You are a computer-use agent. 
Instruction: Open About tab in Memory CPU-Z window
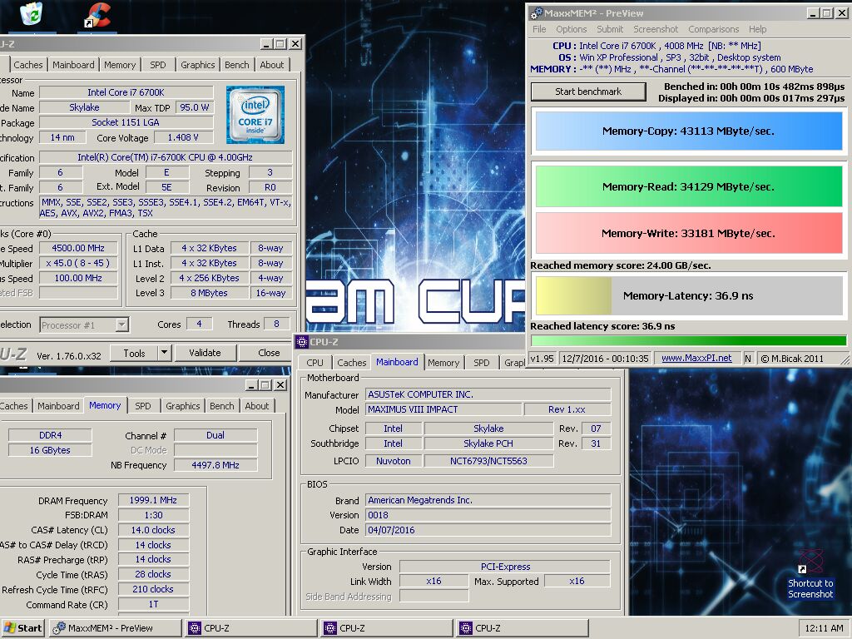[x=256, y=406]
